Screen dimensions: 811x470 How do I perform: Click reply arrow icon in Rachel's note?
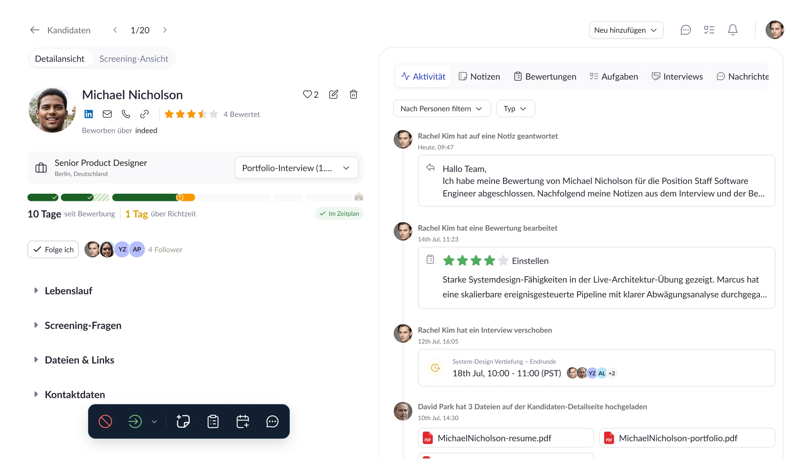[430, 167]
